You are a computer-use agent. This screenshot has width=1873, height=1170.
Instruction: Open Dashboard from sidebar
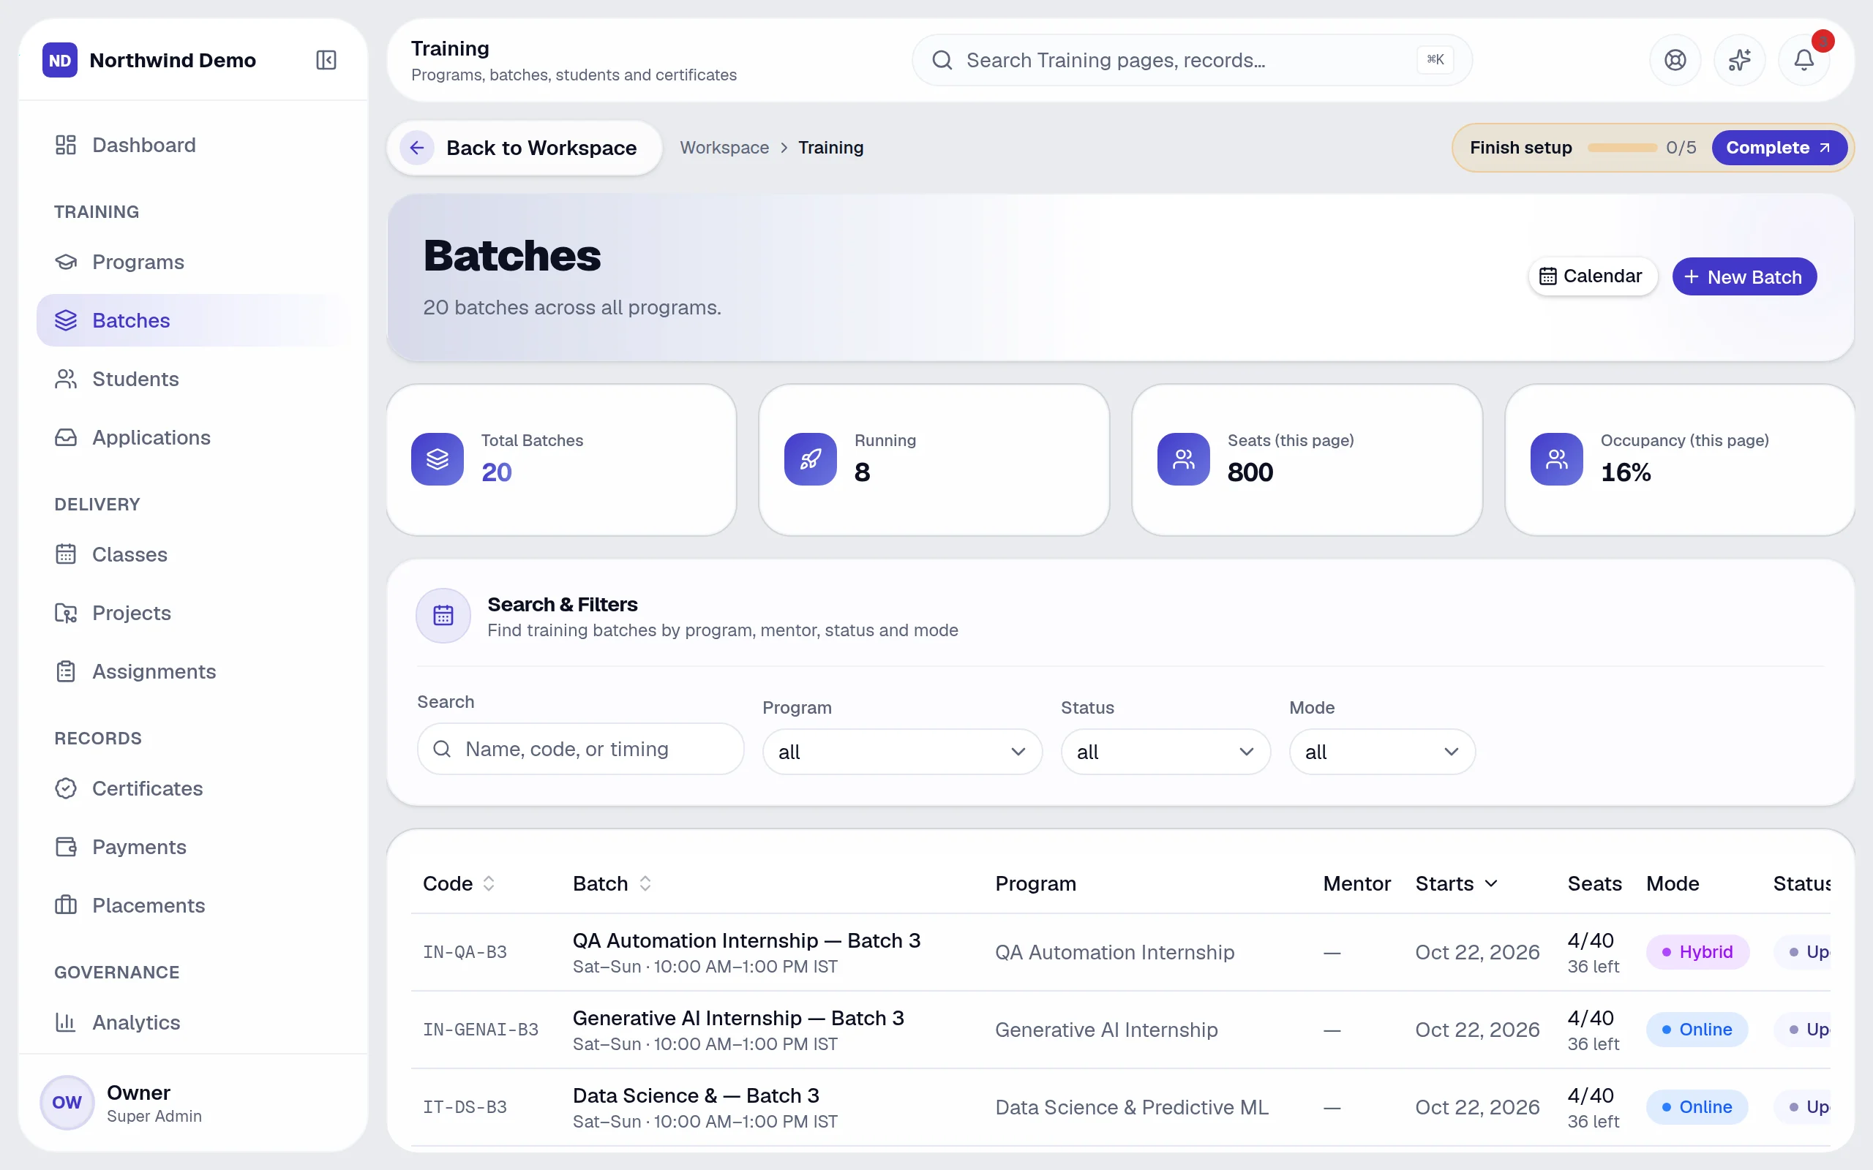(192, 145)
